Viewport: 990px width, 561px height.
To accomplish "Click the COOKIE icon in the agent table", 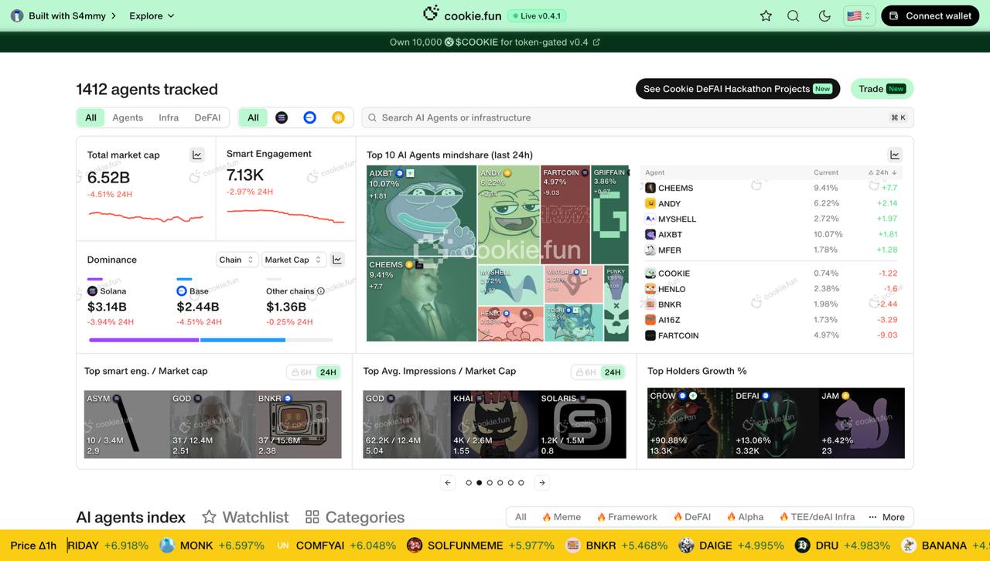I will click(x=650, y=274).
